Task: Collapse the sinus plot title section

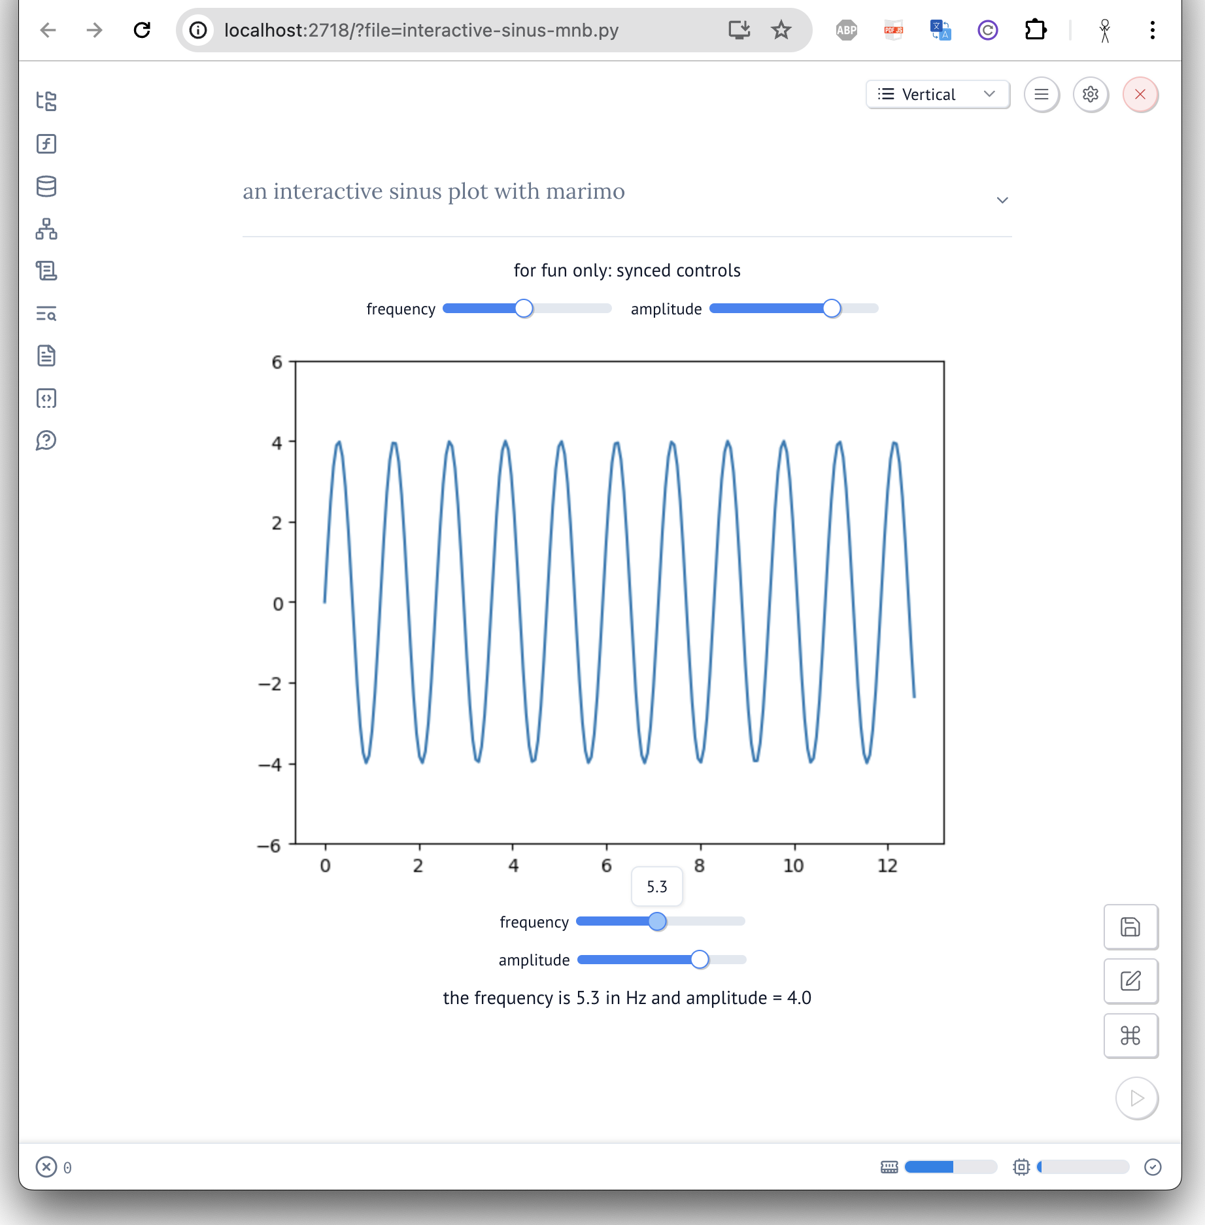Action: tap(1002, 200)
